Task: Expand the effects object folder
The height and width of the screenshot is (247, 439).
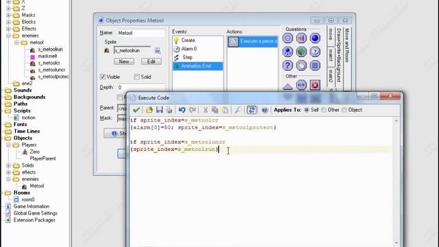Action: coord(8,172)
